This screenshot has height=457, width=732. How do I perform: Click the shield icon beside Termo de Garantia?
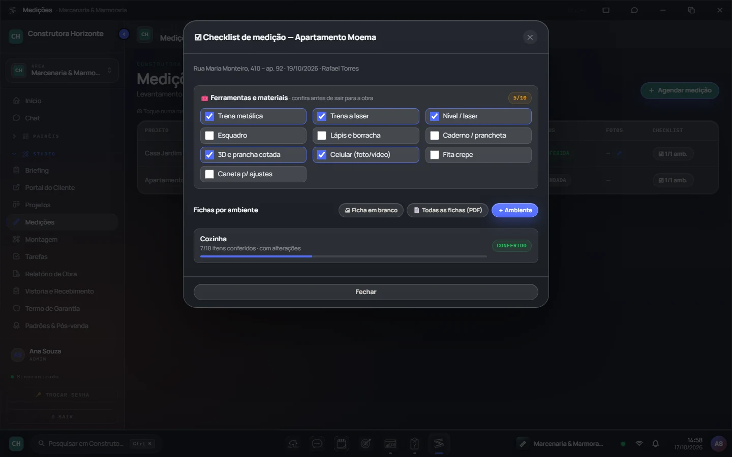[x=16, y=308]
